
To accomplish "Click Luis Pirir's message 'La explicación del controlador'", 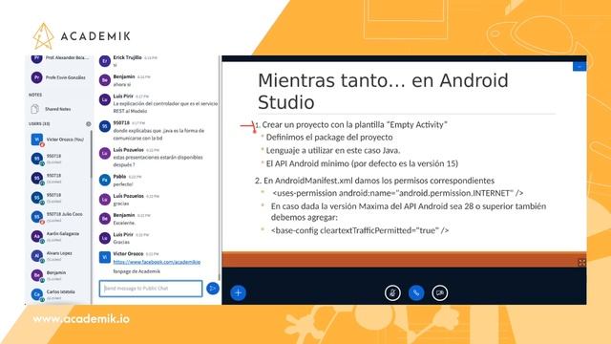I will point(165,107).
